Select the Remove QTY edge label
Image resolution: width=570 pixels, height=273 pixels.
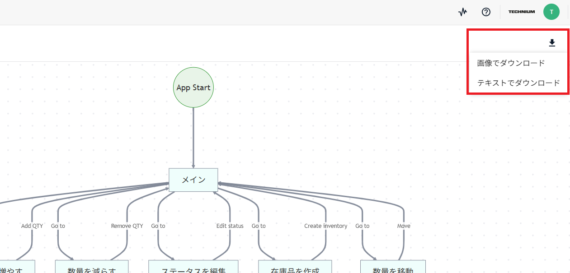click(127, 226)
